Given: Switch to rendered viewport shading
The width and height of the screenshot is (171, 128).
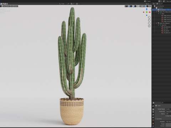Looking at the screenshot, I should click(x=146, y=6).
